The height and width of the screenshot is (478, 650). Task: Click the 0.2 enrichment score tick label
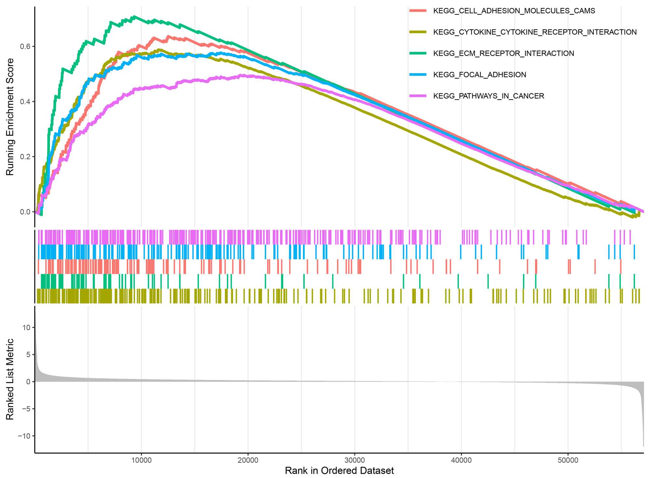(25, 157)
